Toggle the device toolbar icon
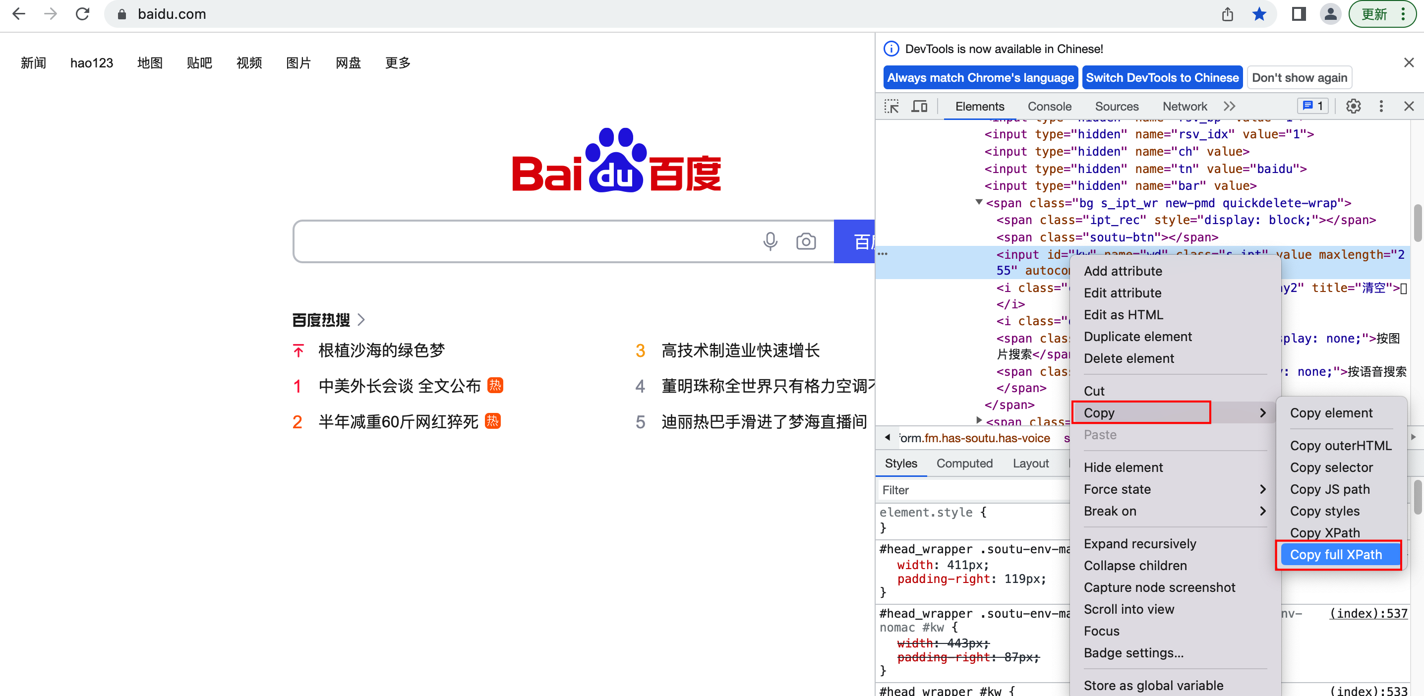 [x=919, y=106]
